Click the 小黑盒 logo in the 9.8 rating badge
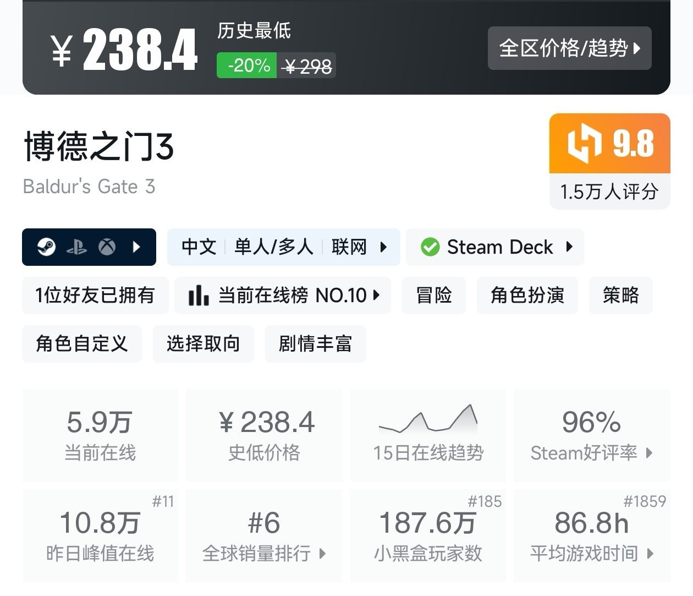The image size is (693, 596). coord(584,143)
